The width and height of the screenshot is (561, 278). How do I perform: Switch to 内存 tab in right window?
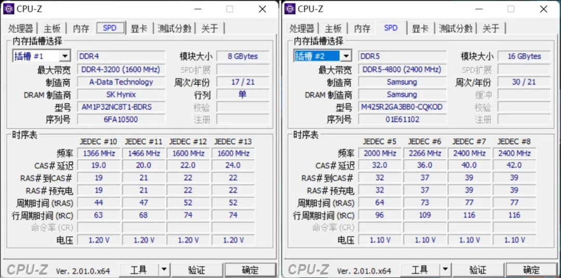tap(363, 29)
